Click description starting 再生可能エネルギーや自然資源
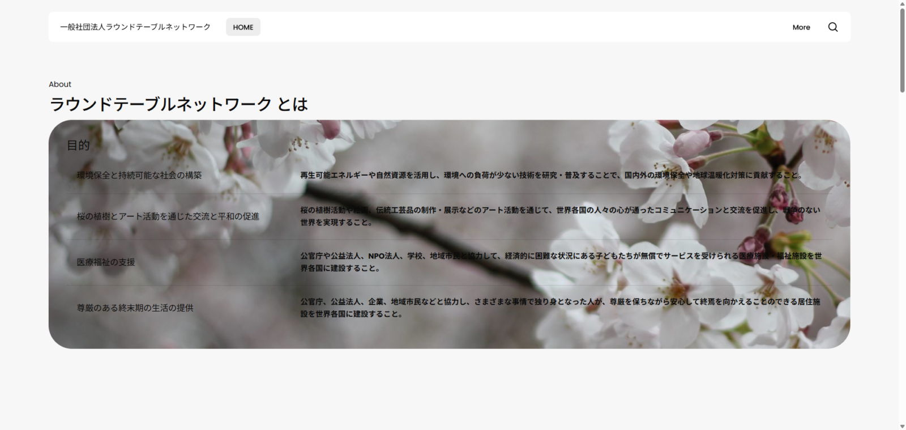Screen dimensions: 906x430 tap(552, 176)
